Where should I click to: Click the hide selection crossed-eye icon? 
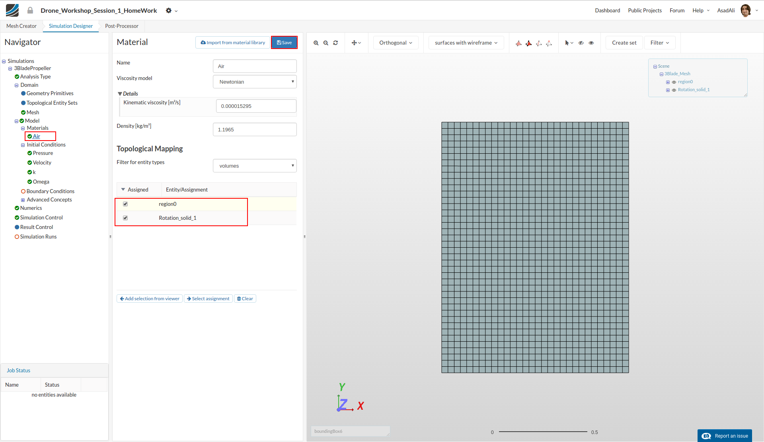581,43
